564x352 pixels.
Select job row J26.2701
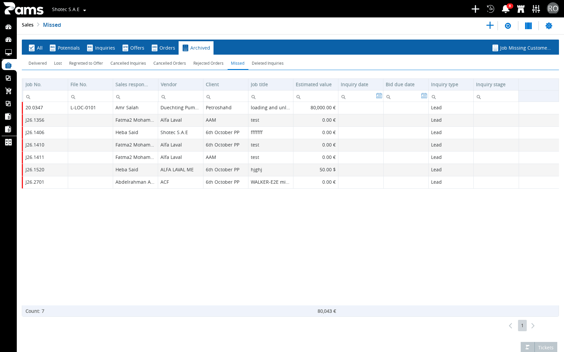pos(290,182)
